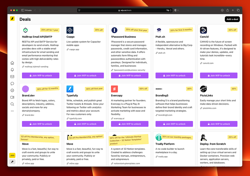Screen dimensions: 250x176
Task: Click the Branding5 logo
Action: [159, 89]
